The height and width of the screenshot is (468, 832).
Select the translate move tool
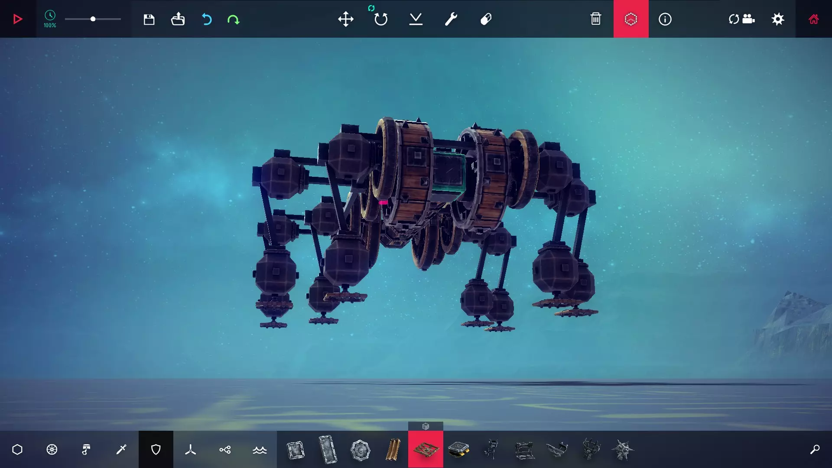tap(345, 19)
